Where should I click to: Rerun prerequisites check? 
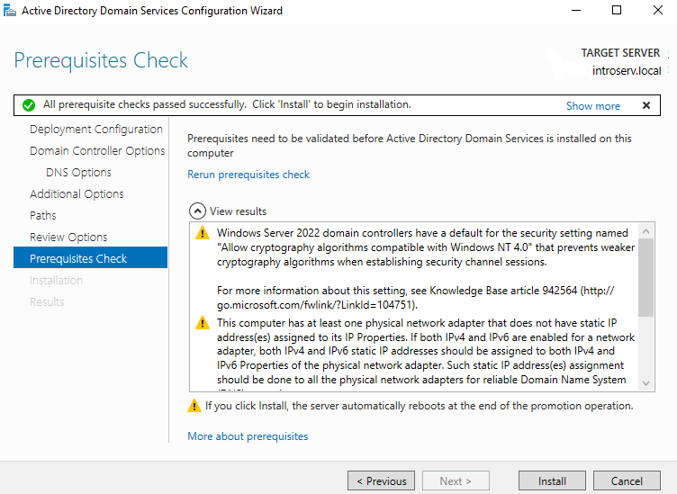click(248, 175)
